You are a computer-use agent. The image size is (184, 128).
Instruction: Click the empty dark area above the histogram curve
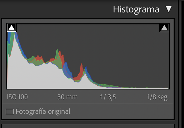pyautogui.click(x=117, y=53)
